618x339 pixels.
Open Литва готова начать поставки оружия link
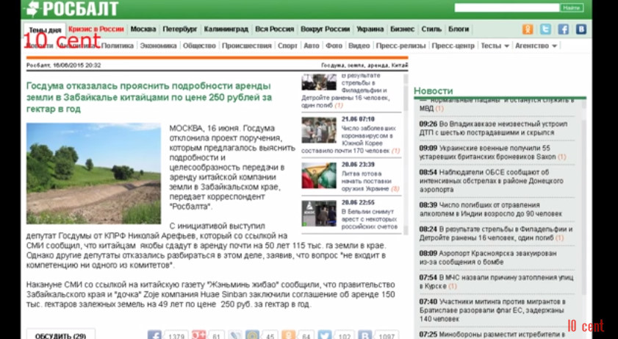tap(370, 181)
